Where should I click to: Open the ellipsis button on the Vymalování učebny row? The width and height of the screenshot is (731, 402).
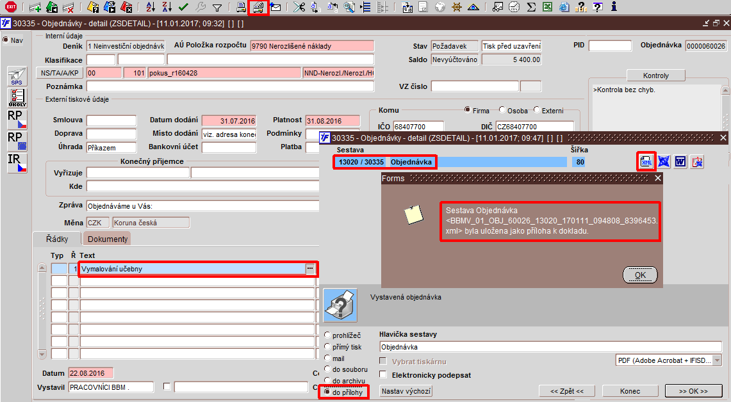pyautogui.click(x=310, y=268)
